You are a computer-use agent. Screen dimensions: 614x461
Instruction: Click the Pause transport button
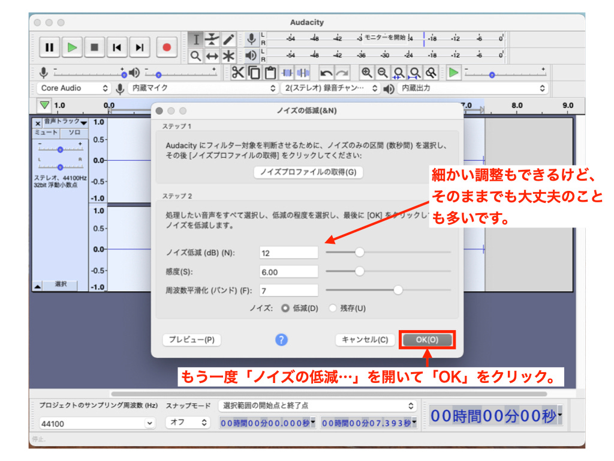[x=49, y=47]
